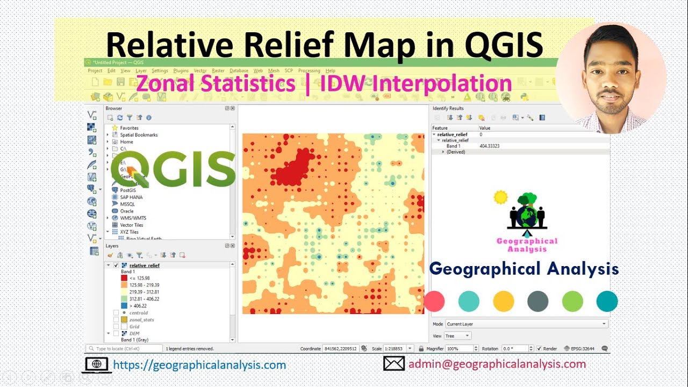Image resolution: width=688 pixels, height=387 pixels.
Task: Open Vector menu
Action: [x=200, y=70]
